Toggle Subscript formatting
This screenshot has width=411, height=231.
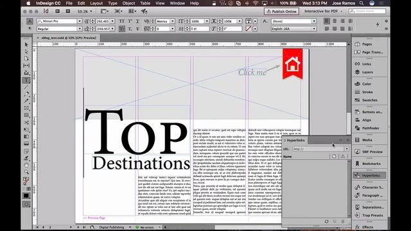click(130, 29)
